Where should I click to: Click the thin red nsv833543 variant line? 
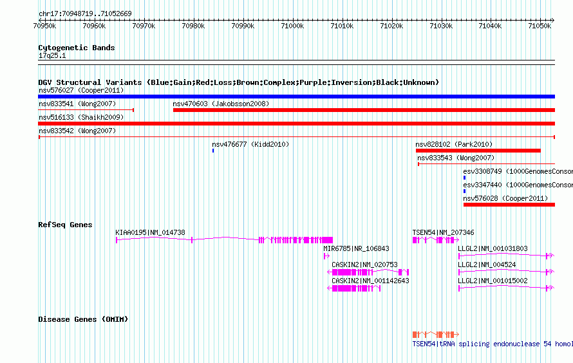486,164
